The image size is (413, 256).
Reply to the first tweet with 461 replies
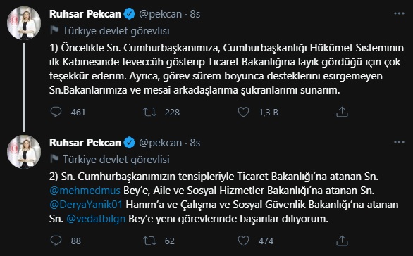(x=56, y=112)
